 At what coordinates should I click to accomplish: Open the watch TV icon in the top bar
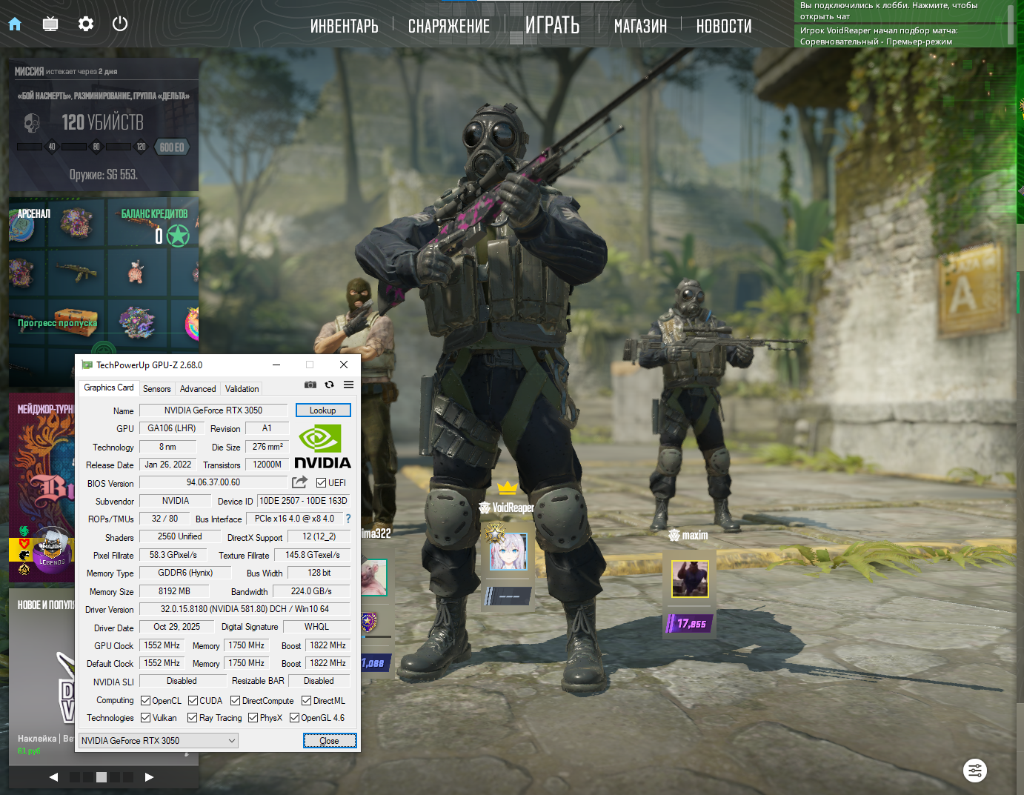point(50,24)
